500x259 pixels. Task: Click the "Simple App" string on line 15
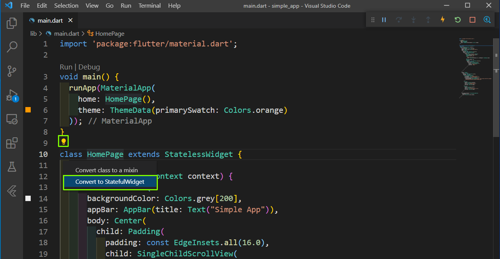[x=238, y=210]
